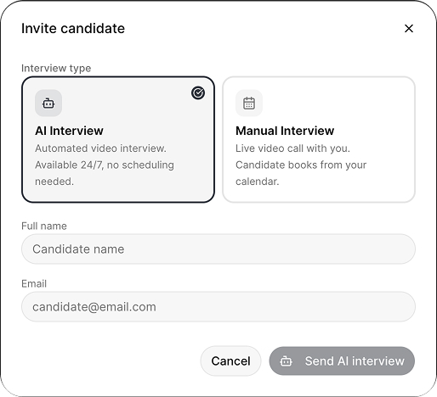Click the candidate@email.com input field
Image resolution: width=437 pixels, height=397 pixels.
coord(218,306)
